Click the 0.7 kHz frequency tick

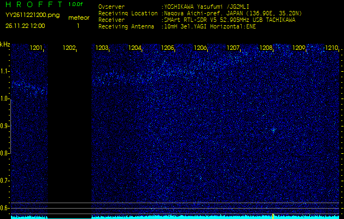click(5, 180)
